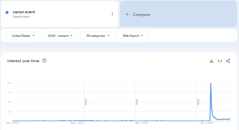This screenshot has height=130, width=239.
Task: Click the Note marker before Jan 2023
Action: click(198, 102)
